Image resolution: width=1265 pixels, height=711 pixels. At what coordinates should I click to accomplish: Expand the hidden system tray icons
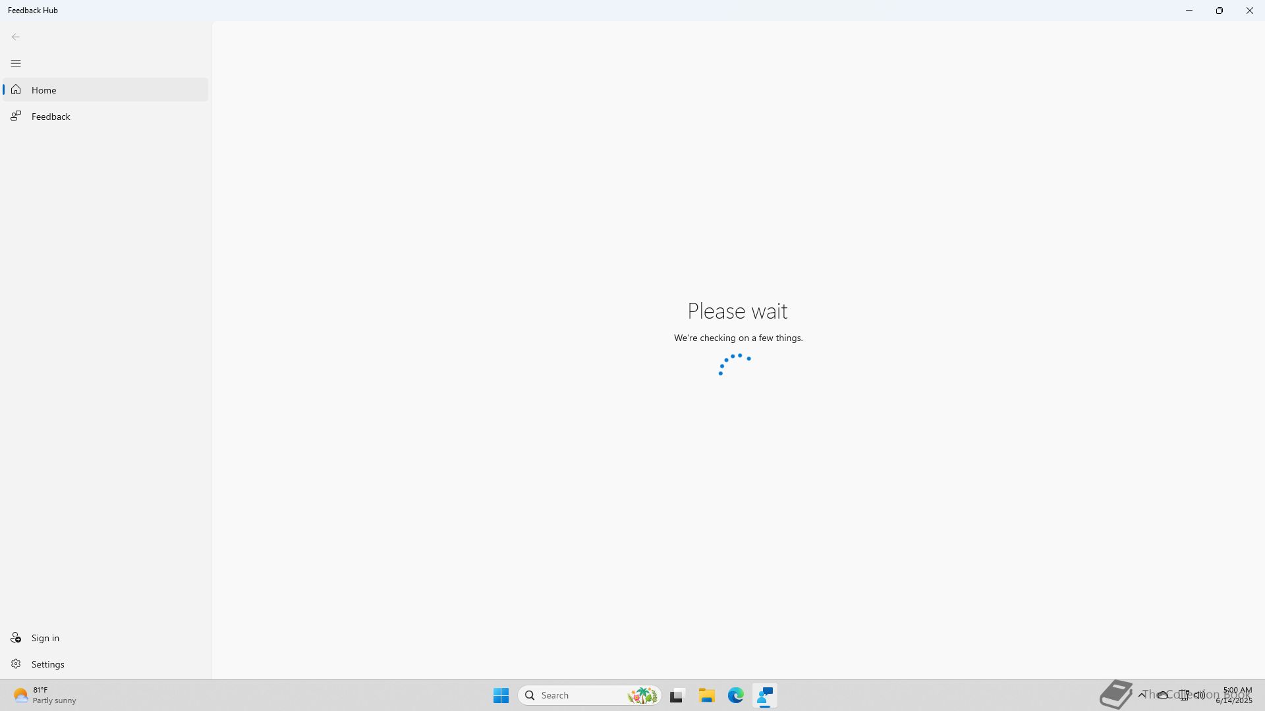[x=1142, y=695]
